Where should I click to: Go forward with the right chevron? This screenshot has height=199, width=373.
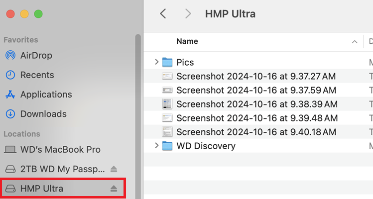coord(188,14)
